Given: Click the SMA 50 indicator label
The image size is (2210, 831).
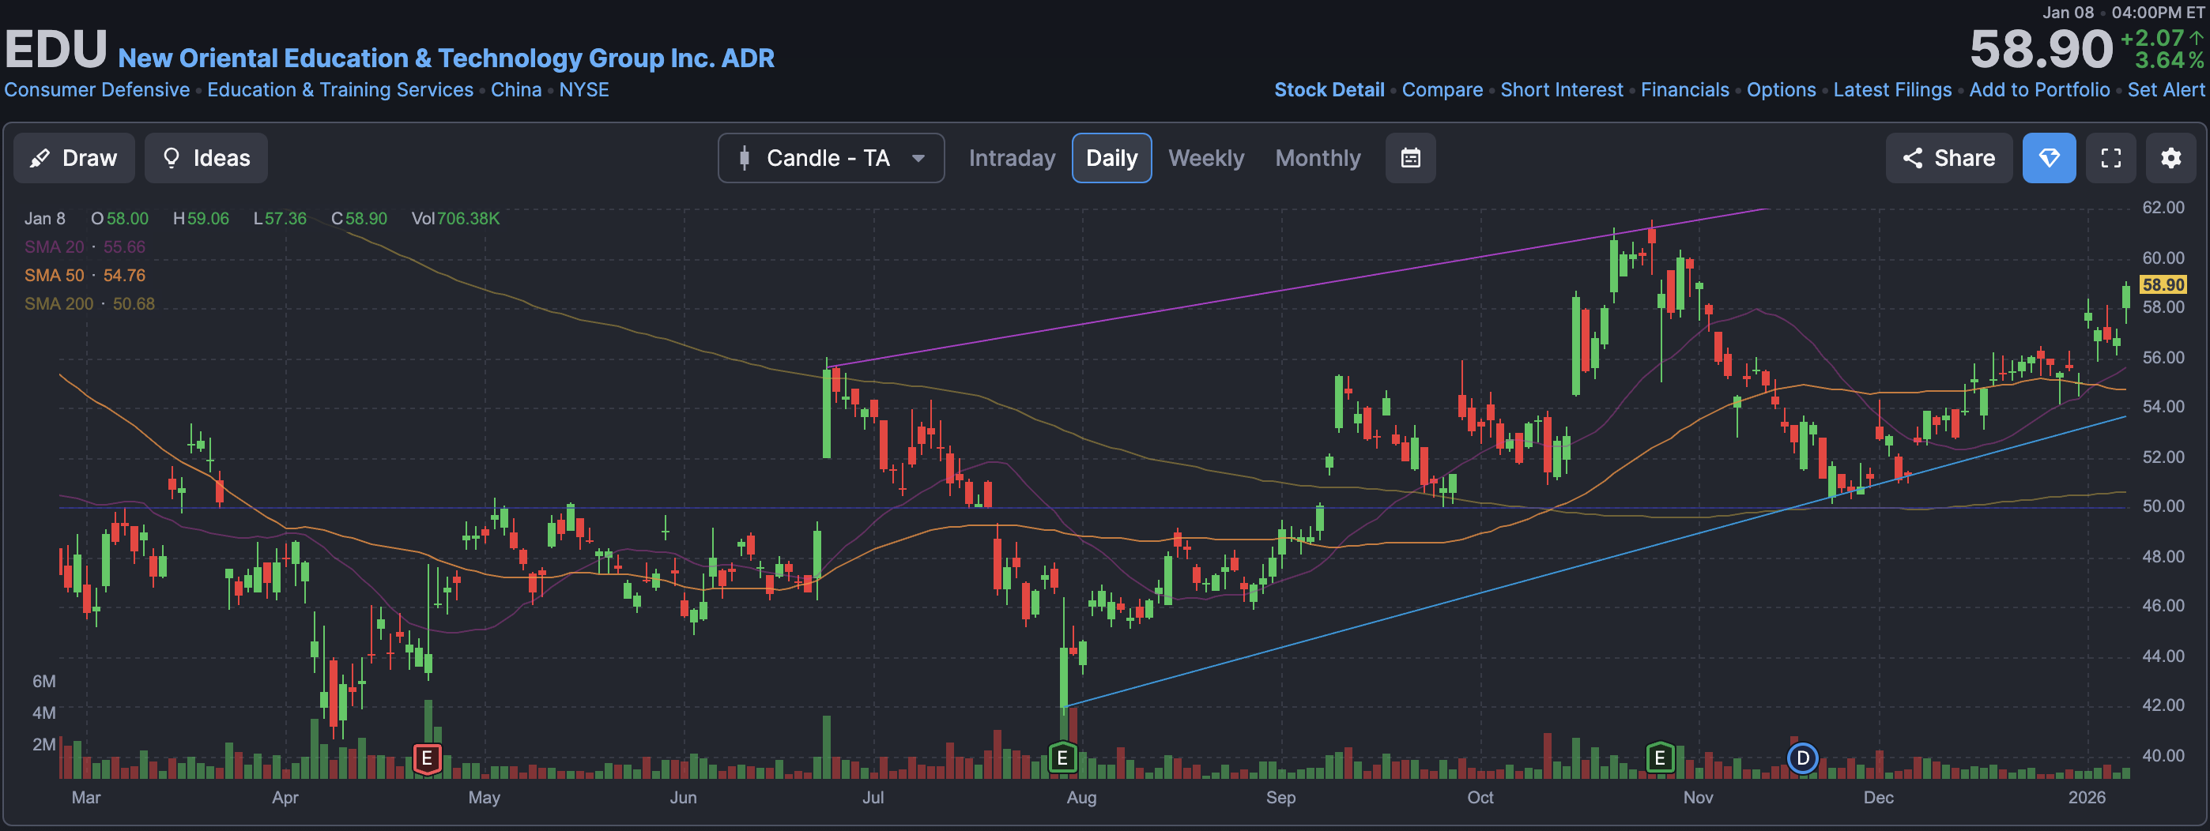Looking at the screenshot, I should 54,275.
